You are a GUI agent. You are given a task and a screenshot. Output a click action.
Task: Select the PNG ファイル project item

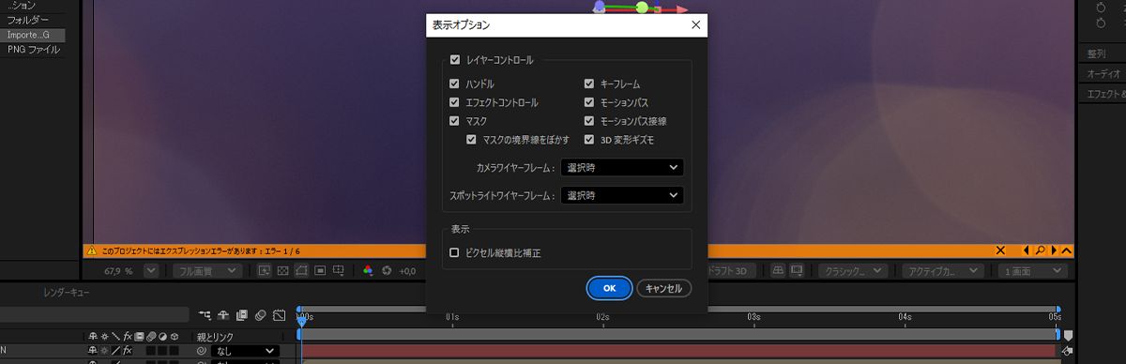(x=34, y=50)
